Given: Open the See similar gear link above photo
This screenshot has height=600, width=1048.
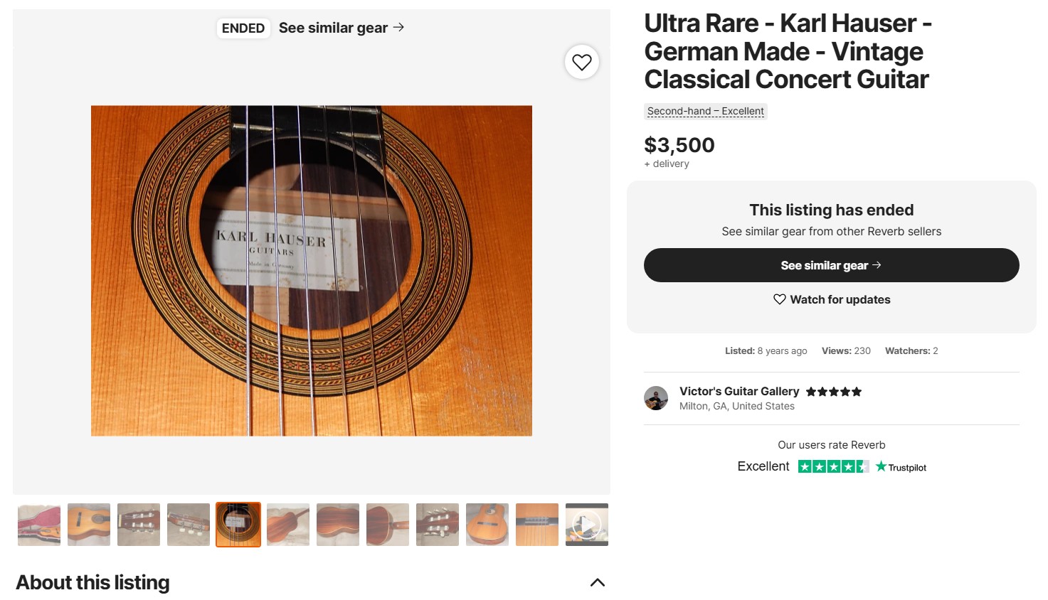Looking at the screenshot, I should [x=342, y=28].
